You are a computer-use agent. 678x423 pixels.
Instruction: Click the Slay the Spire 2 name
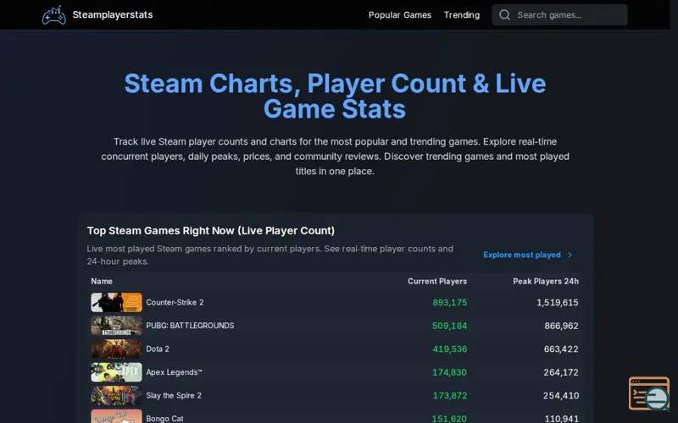[174, 396]
